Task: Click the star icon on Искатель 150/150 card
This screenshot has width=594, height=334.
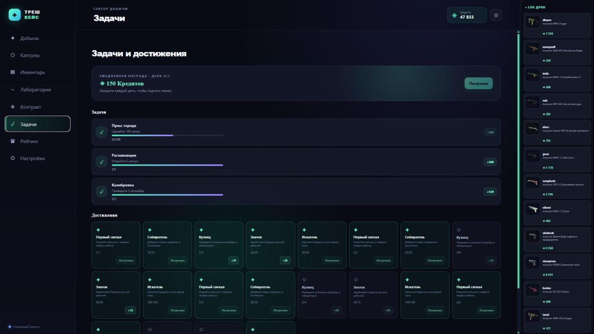Action: [x=407, y=280]
